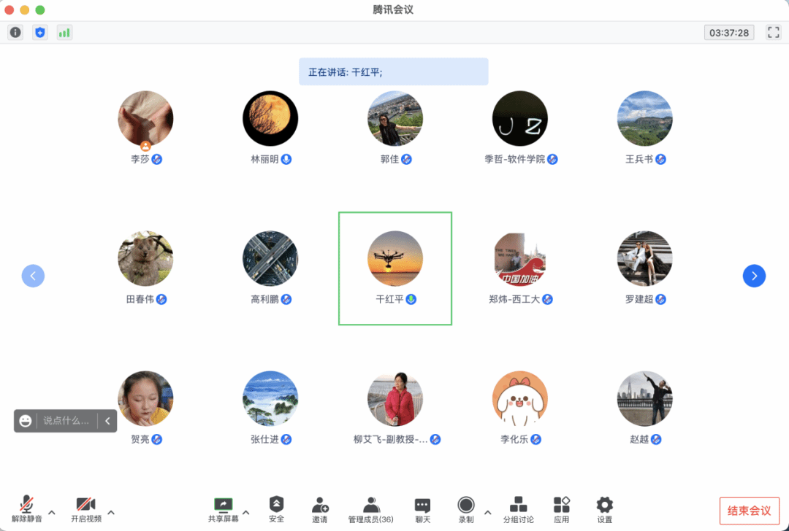
Task: Open Manage Members (管理成员) panel
Action: pyautogui.click(x=371, y=509)
